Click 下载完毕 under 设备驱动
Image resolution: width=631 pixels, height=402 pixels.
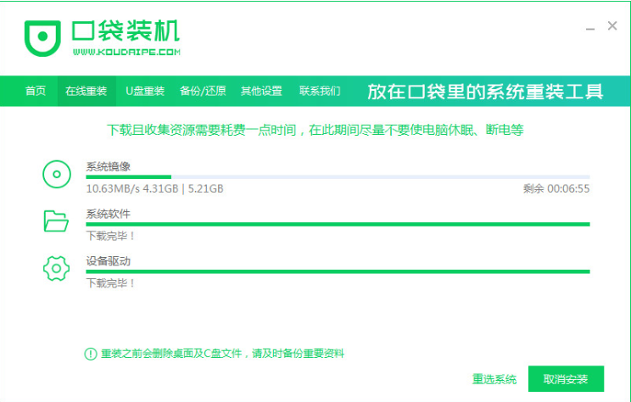(110, 283)
